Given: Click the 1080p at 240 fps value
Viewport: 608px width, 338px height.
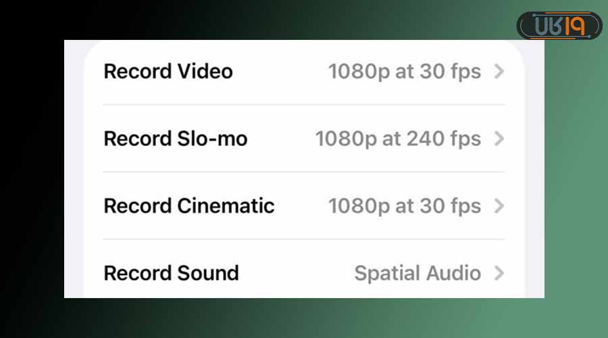Looking at the screenshot, I should (398, 139).
